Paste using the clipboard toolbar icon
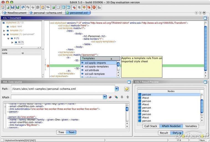 coord(43,7)
